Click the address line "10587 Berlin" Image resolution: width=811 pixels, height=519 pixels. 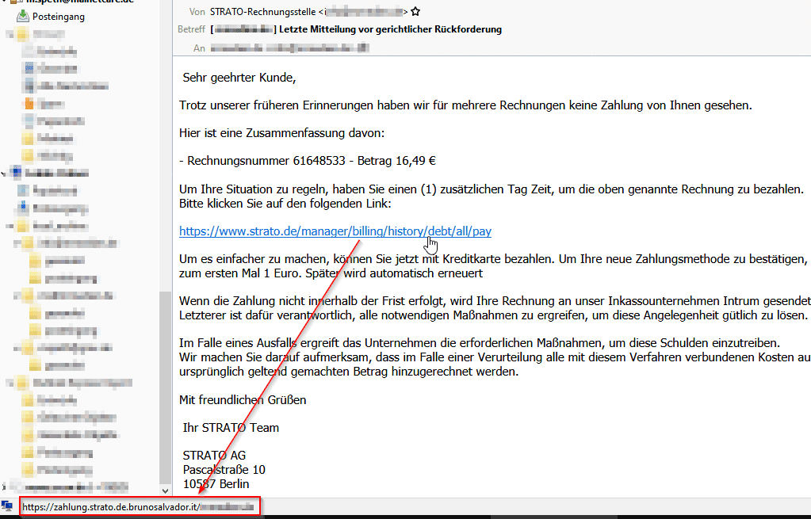[x=216, y=484]
